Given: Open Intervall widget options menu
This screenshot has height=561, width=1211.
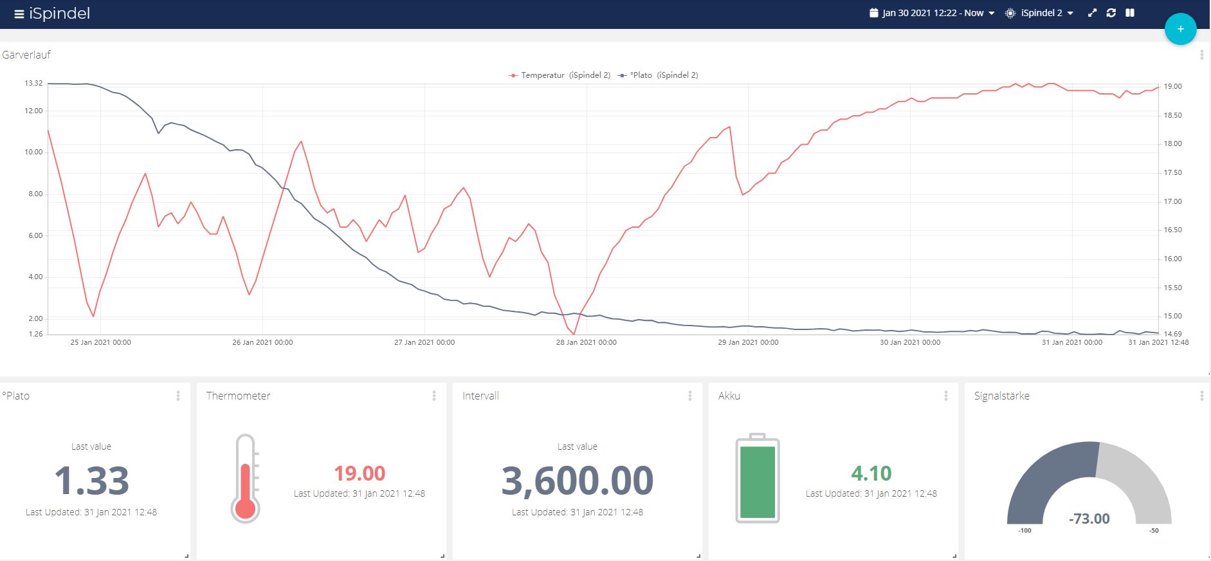Looking at the screenshot, I should (690, 396).
